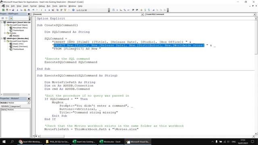The width and height of the screenshot is (258, 145).
Task: Click the Copy icon in toolbar
Action: [21, 10]
